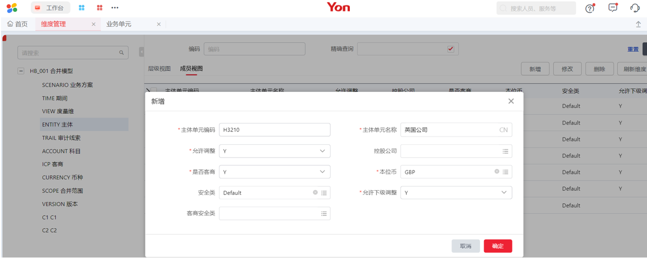This screenshot has height=258, width=647.
Task: Switch to the 业务单元 tab
Action: [x=119, y=24]
